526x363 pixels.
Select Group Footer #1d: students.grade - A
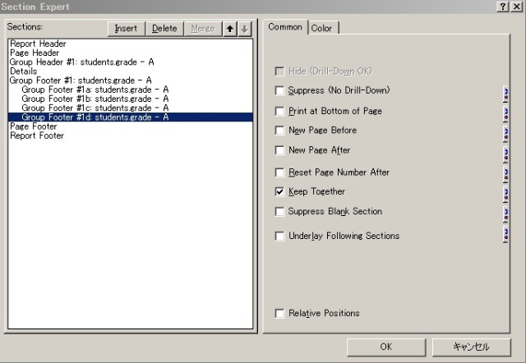tap(130, 117)
